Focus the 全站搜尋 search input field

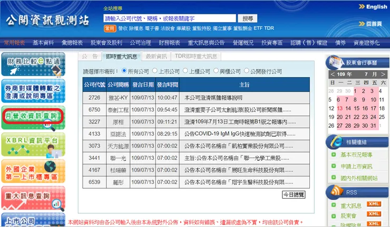pyautogui.click(x=170, y=18)
